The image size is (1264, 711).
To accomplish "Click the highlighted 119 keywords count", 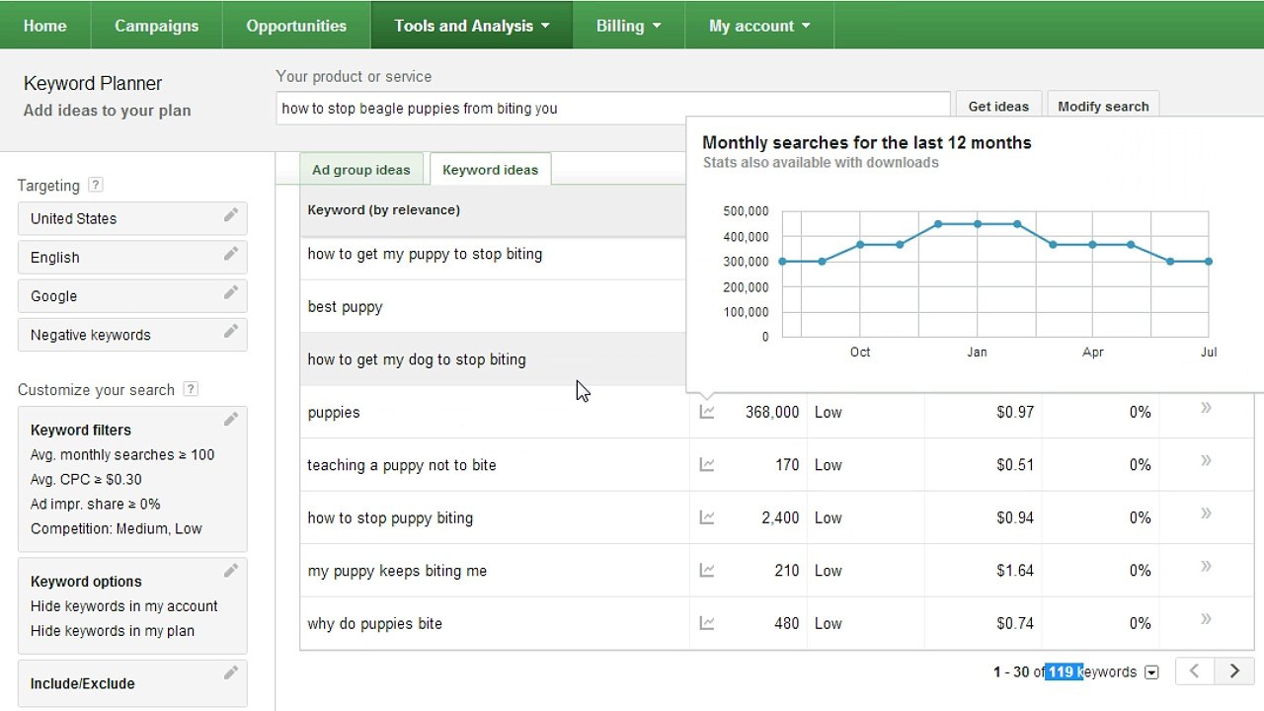I will (1065, 671).
